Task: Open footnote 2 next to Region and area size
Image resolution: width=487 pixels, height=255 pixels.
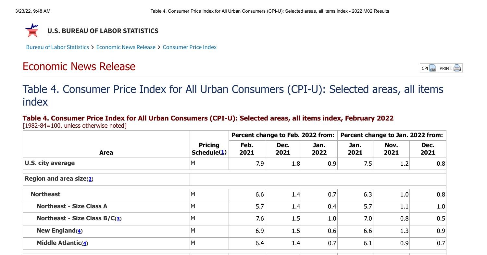Action: (x=90, y=179)
